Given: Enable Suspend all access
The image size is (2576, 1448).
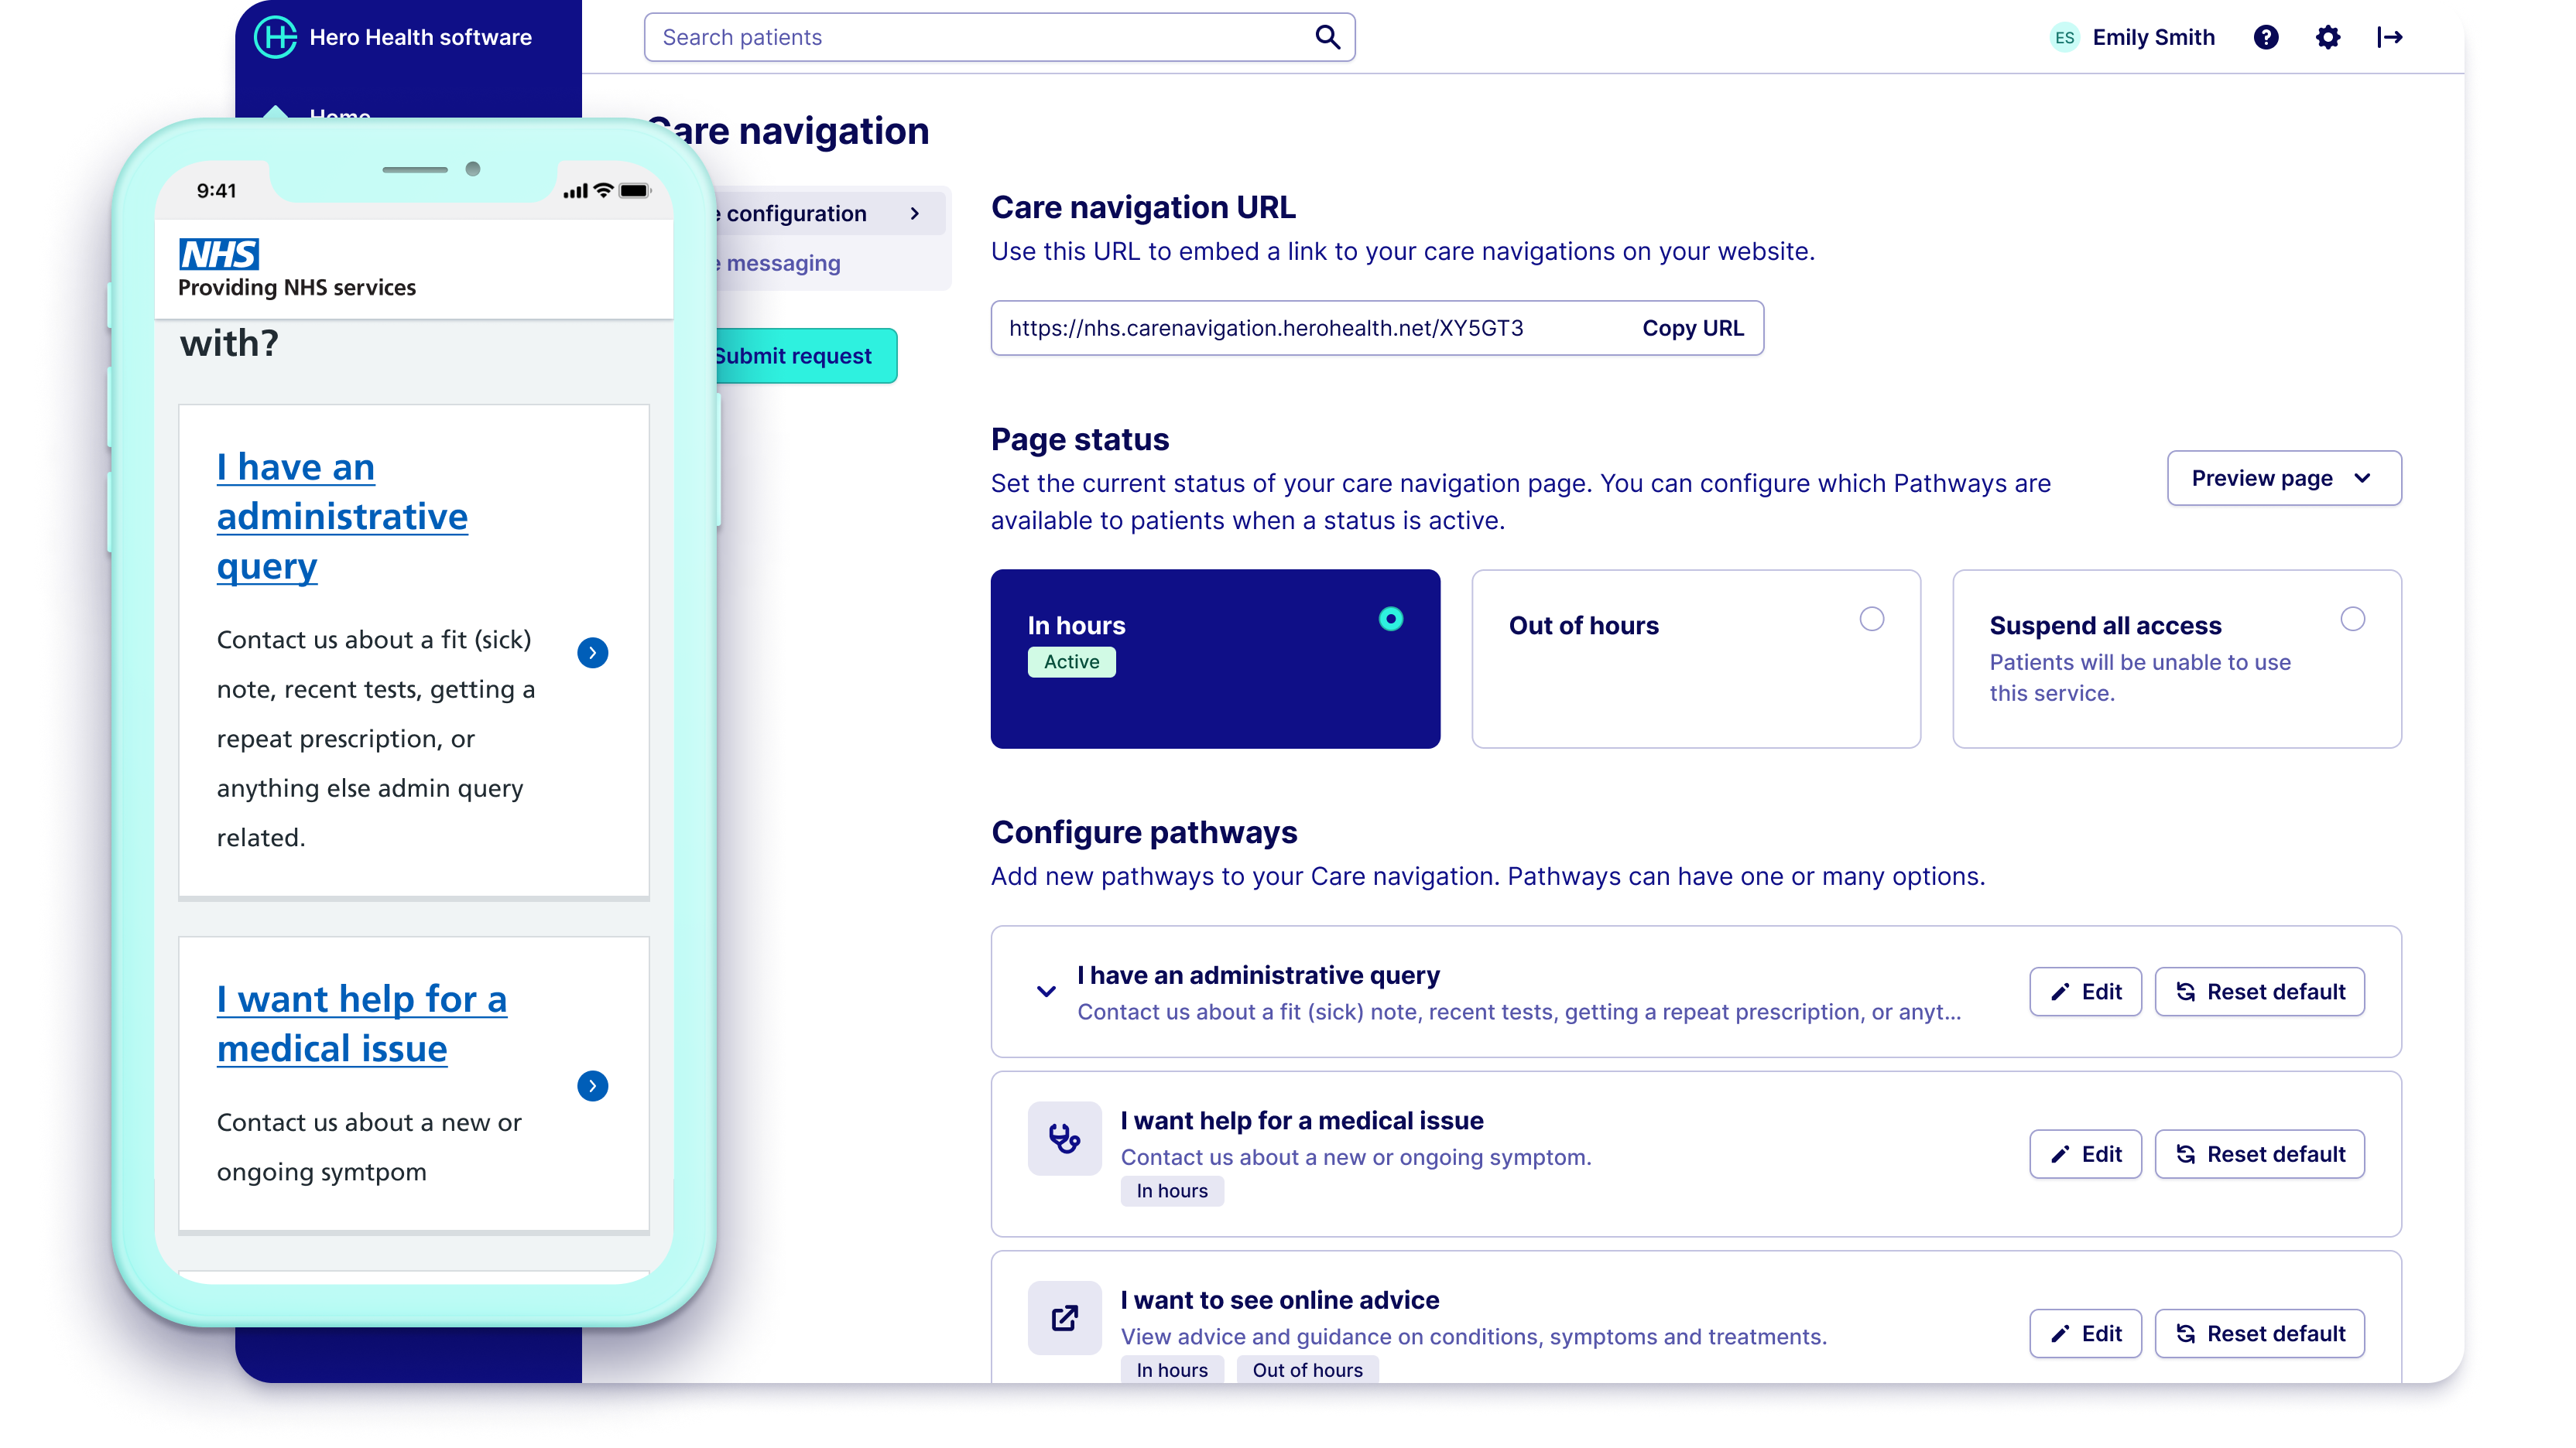Looking at the screenshot, I should coord(2353,620).
